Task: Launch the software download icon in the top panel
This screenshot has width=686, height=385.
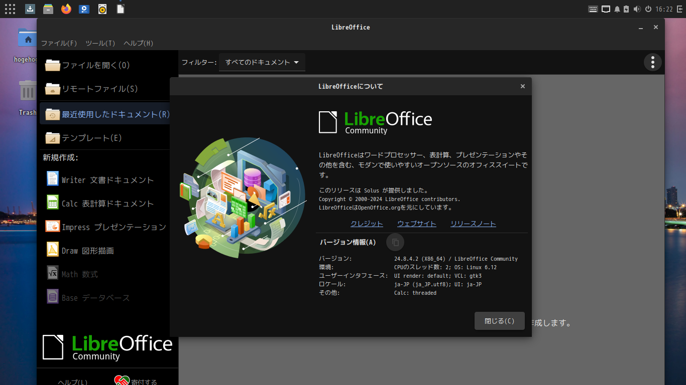Action: click(x=30, y=9)
